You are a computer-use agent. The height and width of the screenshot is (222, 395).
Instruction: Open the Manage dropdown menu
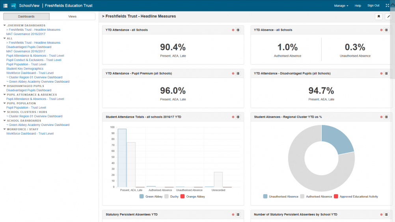[341, 6]
